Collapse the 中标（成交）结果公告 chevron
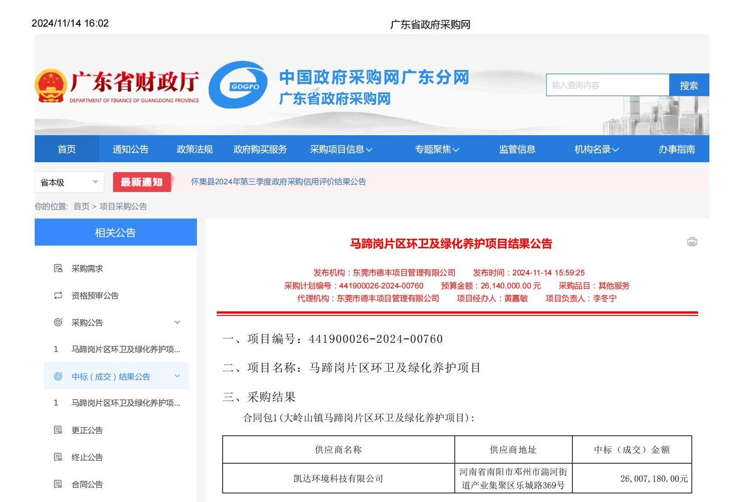 177,376
